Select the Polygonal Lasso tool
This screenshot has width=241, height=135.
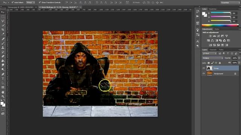pos(3,21)
